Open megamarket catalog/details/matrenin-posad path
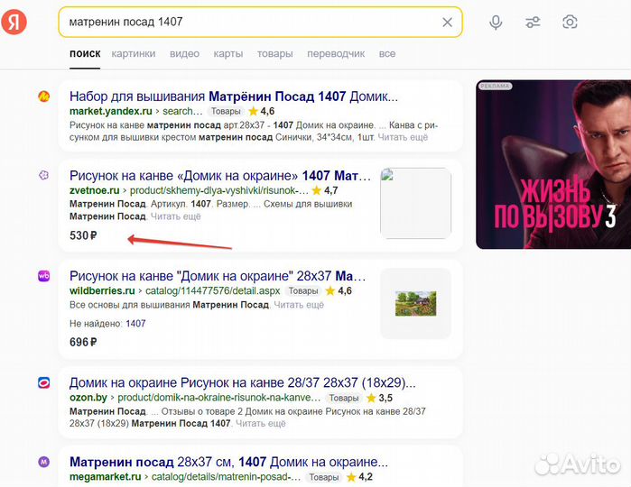 (226, 477)
